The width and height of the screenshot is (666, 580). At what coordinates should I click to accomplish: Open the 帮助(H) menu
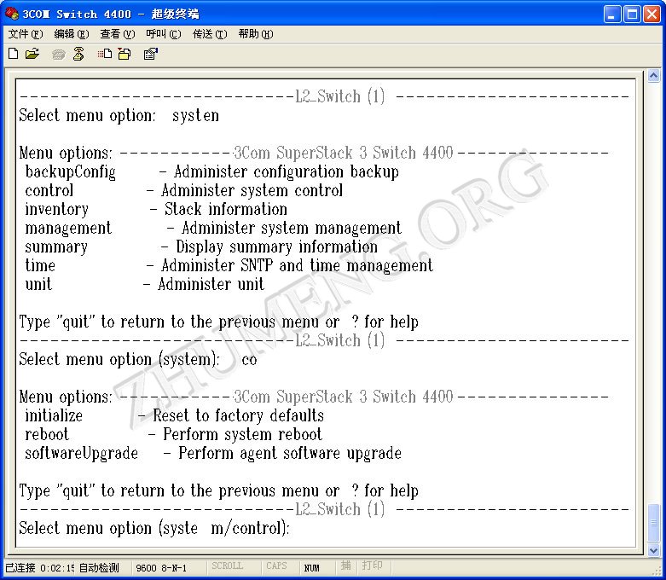(x=255, y=34)
